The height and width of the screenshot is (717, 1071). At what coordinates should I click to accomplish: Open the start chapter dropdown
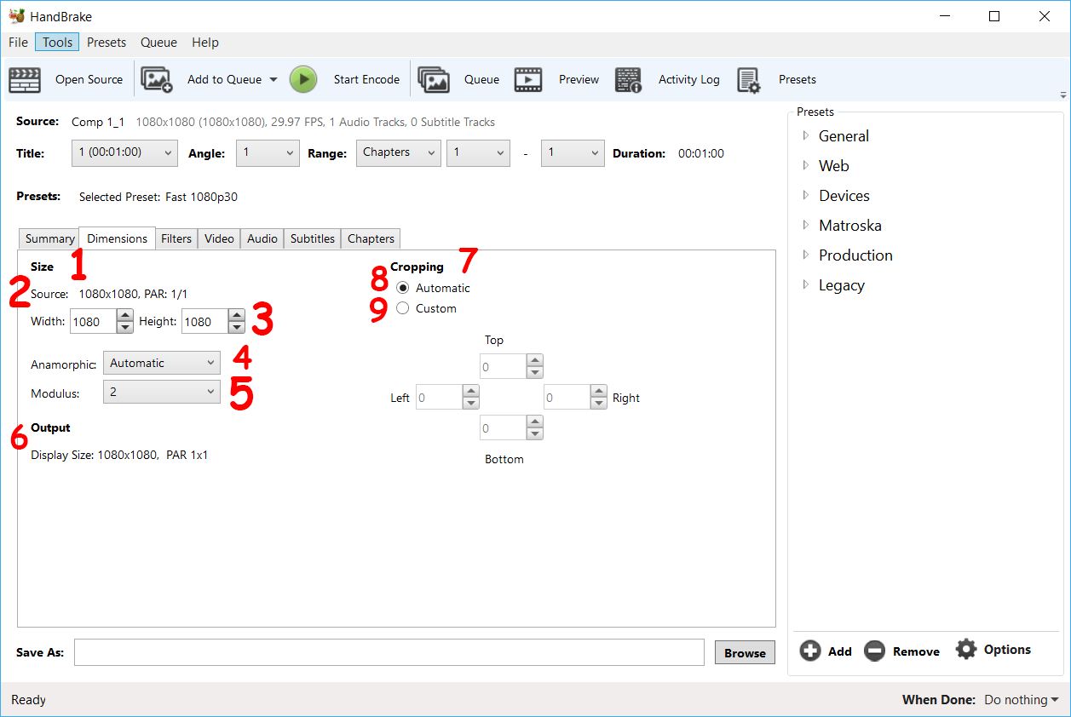478,153
